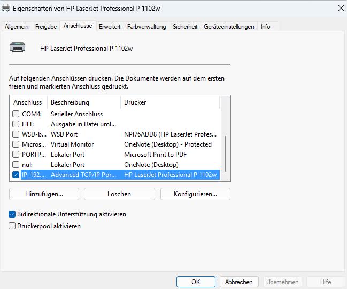Image resolution: width=347 pixels, height=289 pixels.
Task: Enable Druckerpool aktivieren checkbox
Action: (x=12, y=226)
